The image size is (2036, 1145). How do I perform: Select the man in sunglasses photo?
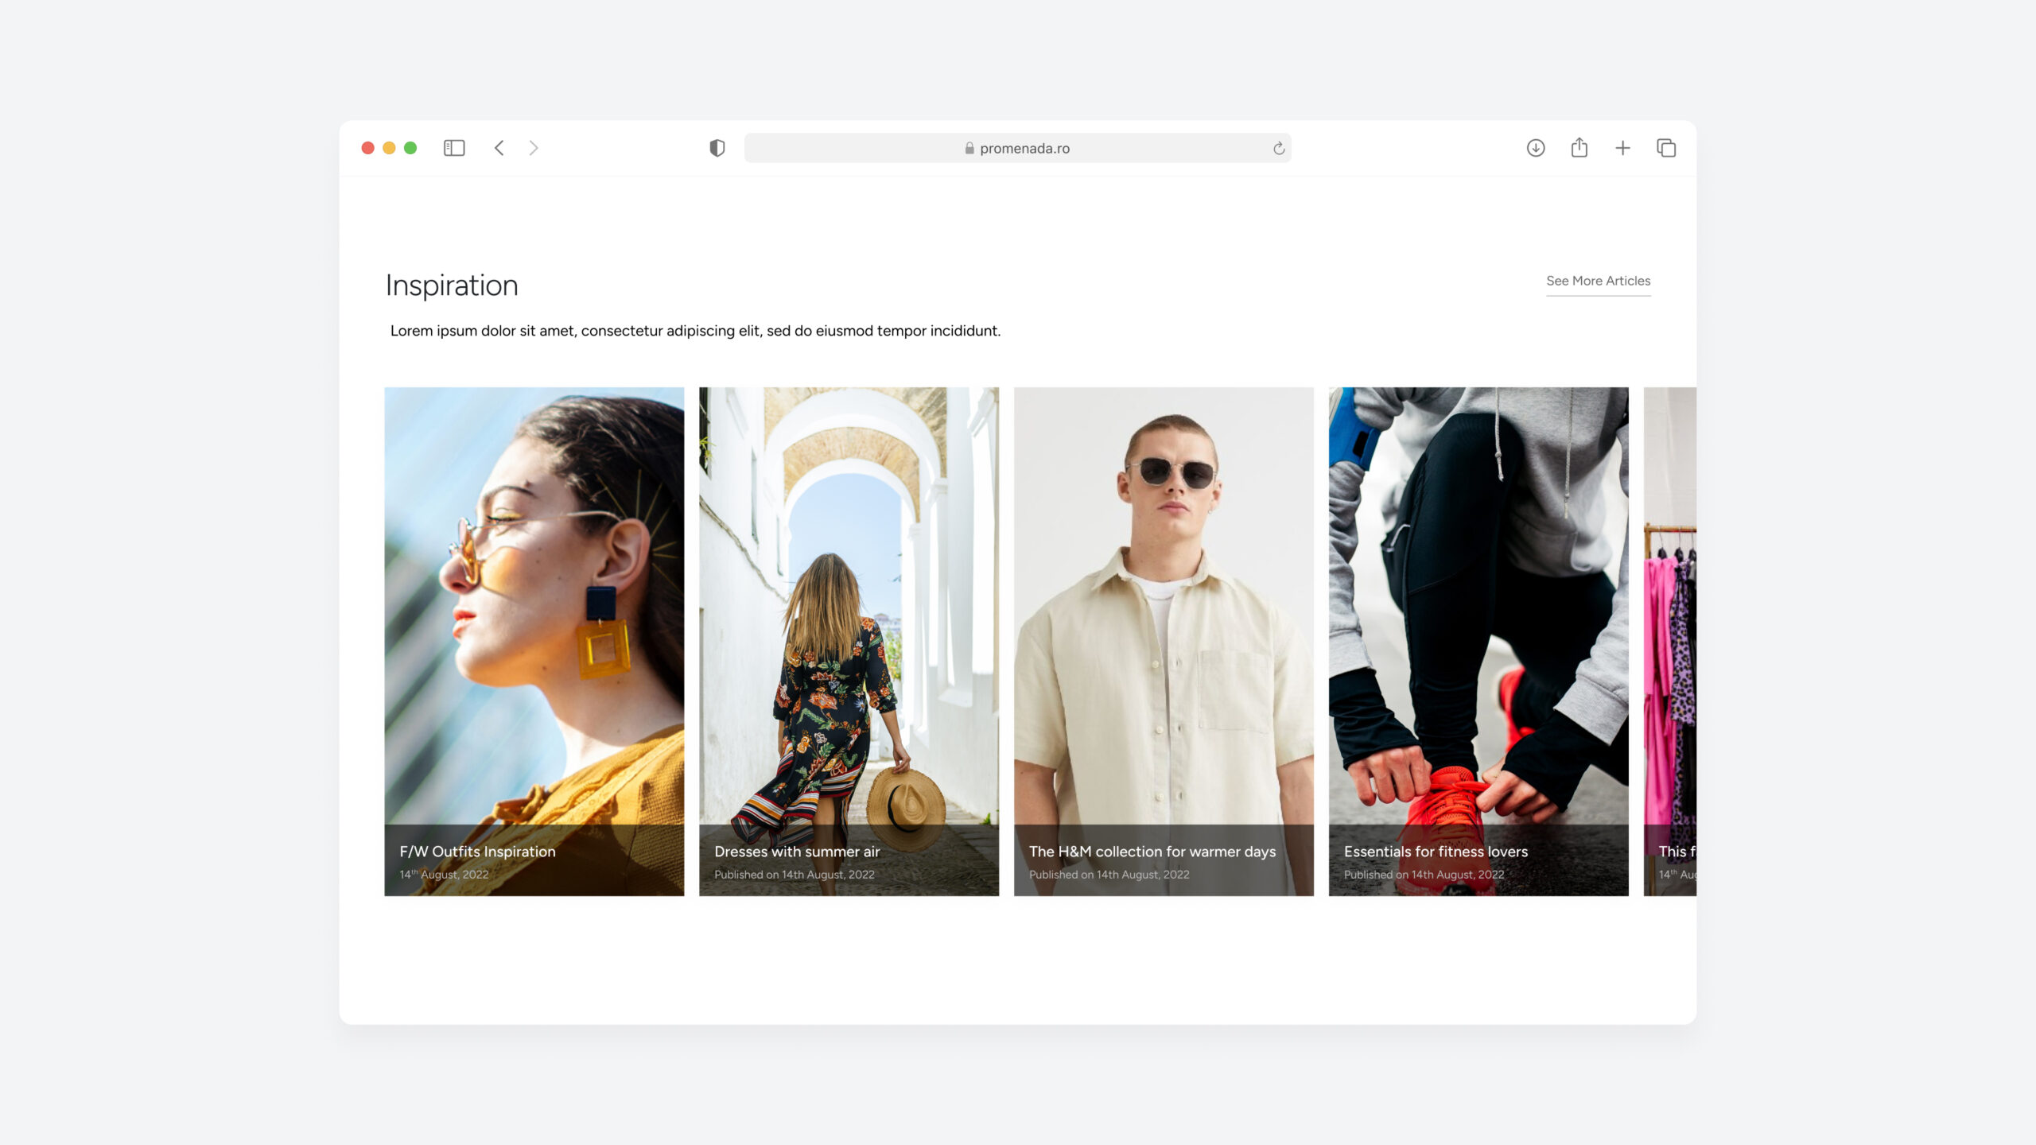coord(1164,604)
